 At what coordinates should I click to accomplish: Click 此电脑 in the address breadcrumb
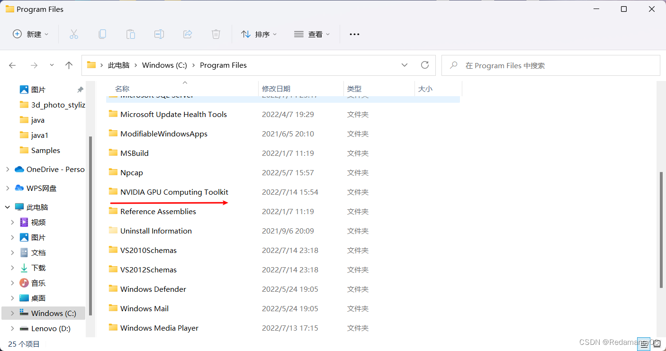pyautogui.click(x=118, y=65)
